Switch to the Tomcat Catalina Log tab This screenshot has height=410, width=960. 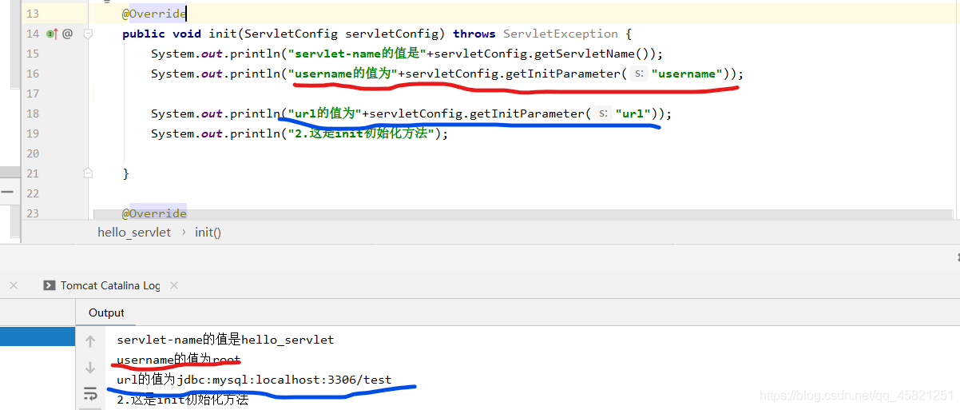102,285
